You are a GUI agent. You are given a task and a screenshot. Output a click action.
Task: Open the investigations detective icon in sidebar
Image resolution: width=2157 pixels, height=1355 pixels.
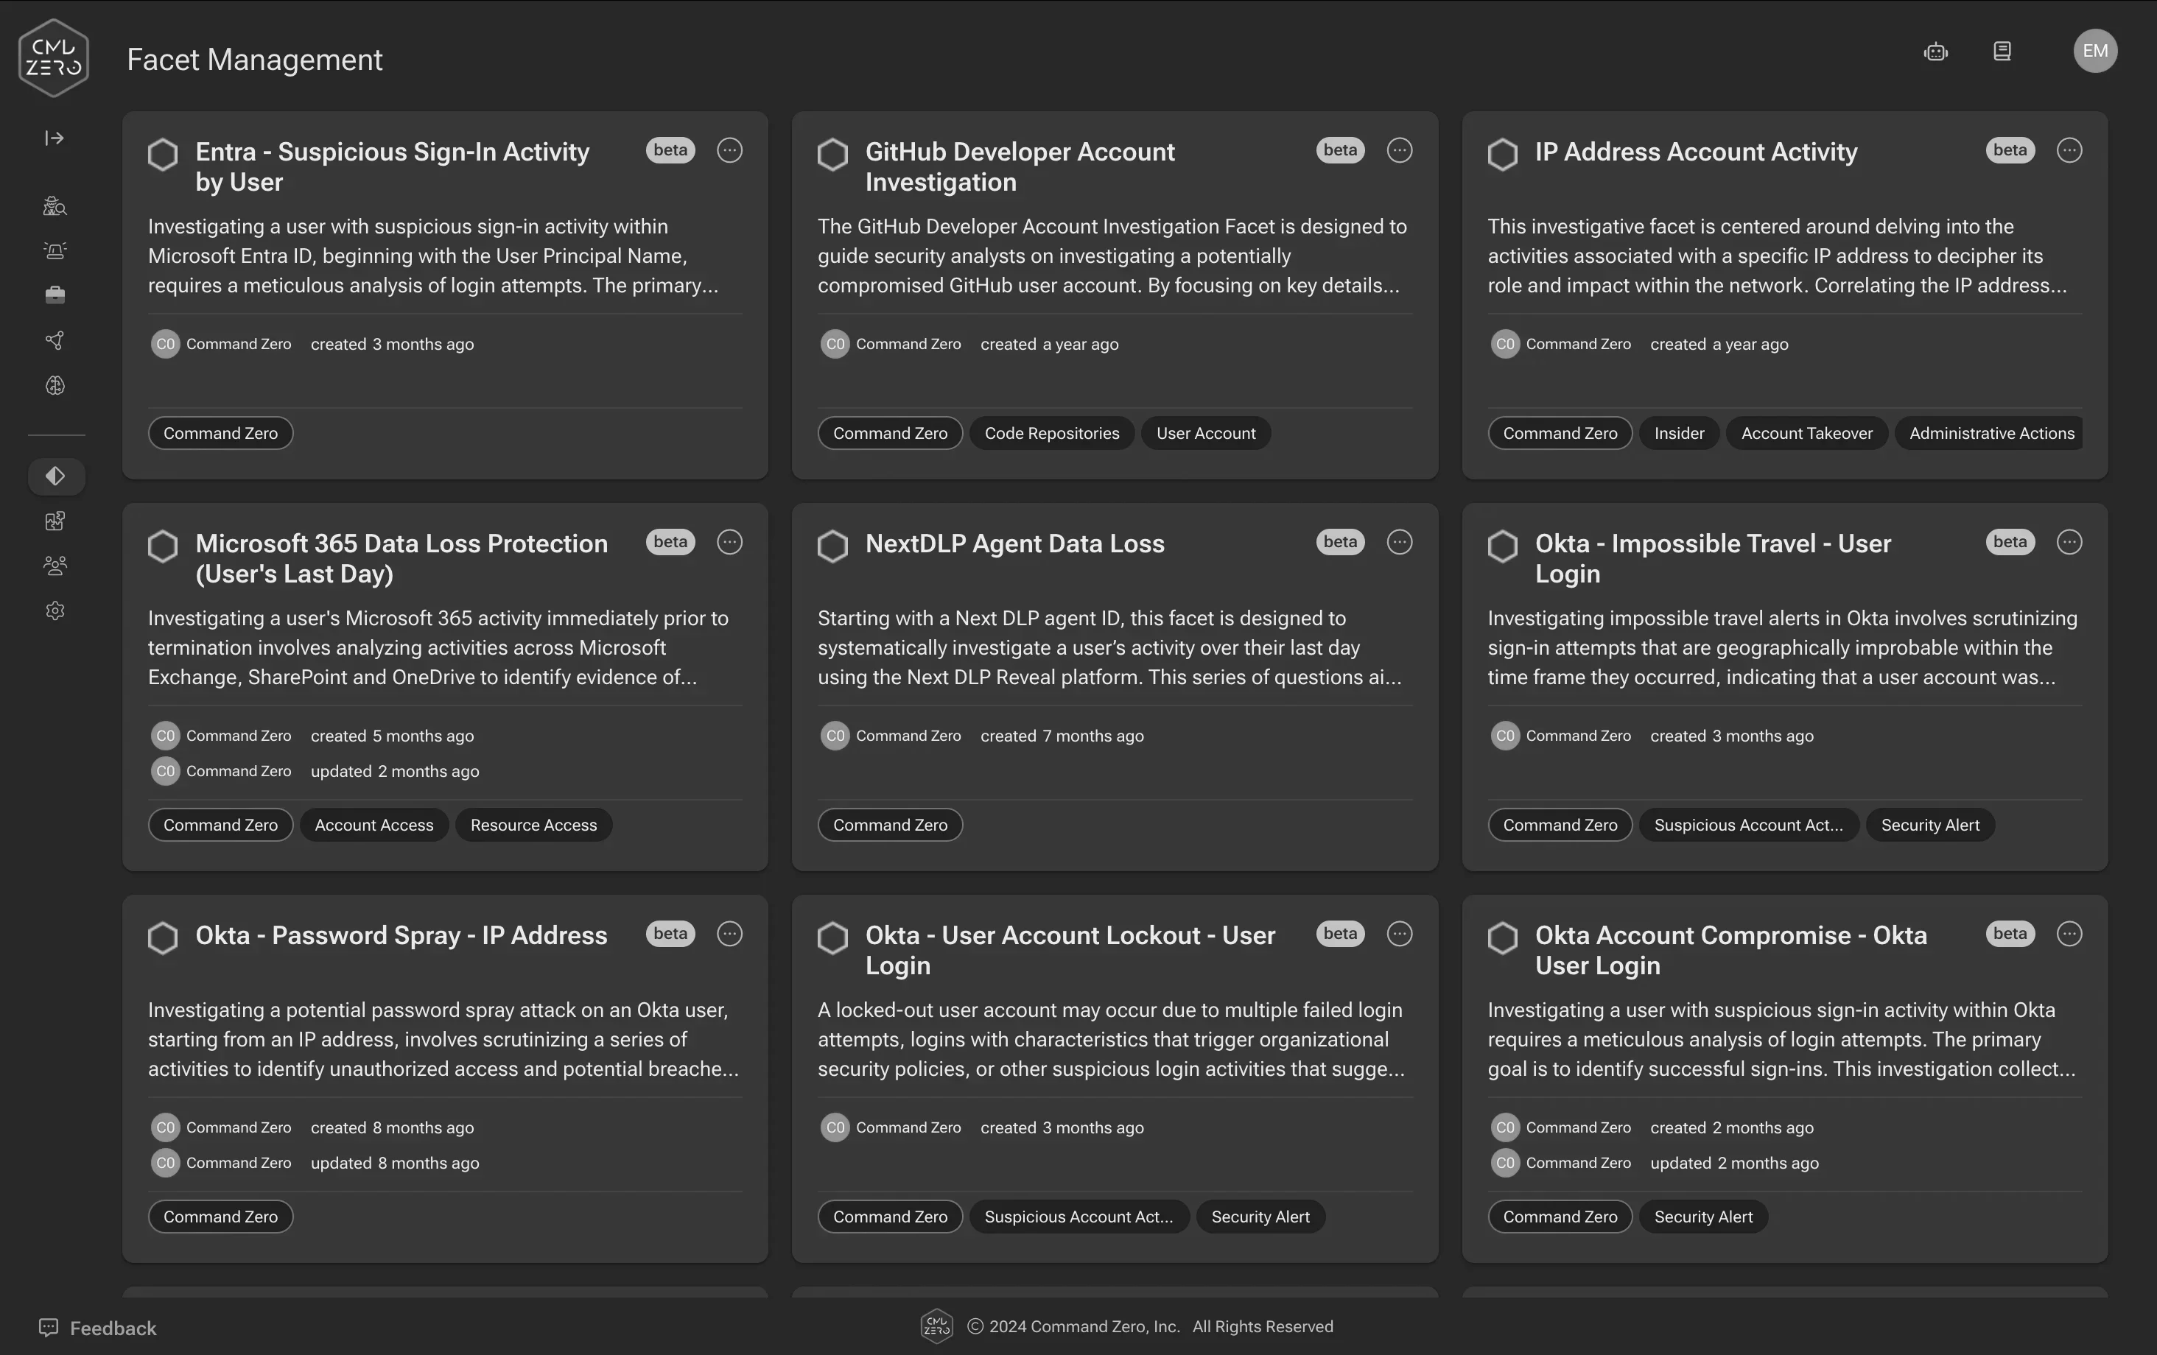[55, 206]
